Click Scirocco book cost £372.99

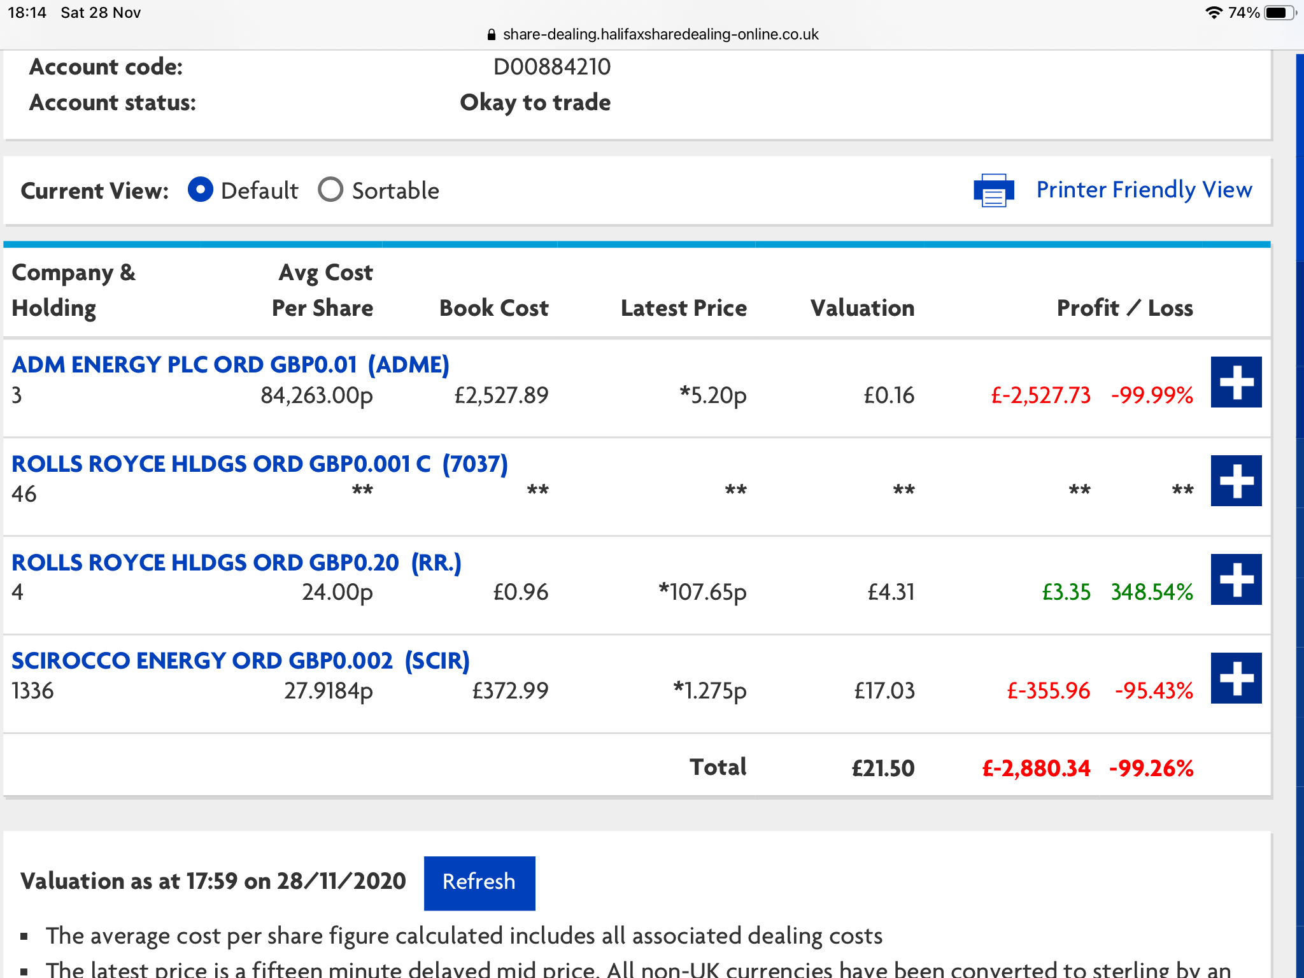[510, 691]
